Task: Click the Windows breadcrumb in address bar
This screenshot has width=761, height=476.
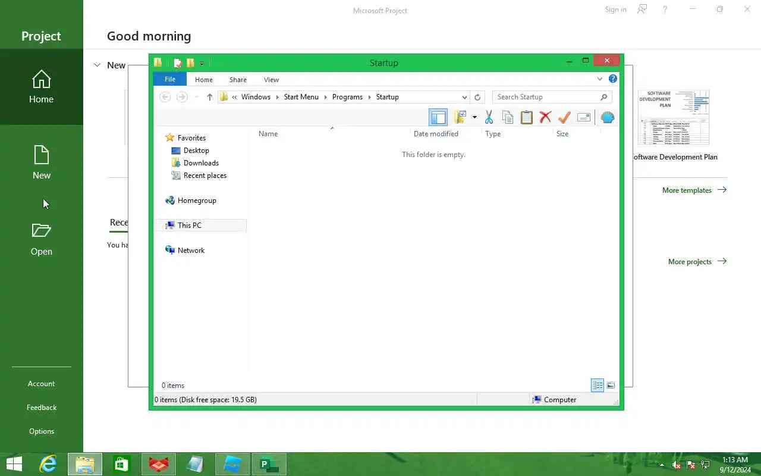Action: (256, 97)
